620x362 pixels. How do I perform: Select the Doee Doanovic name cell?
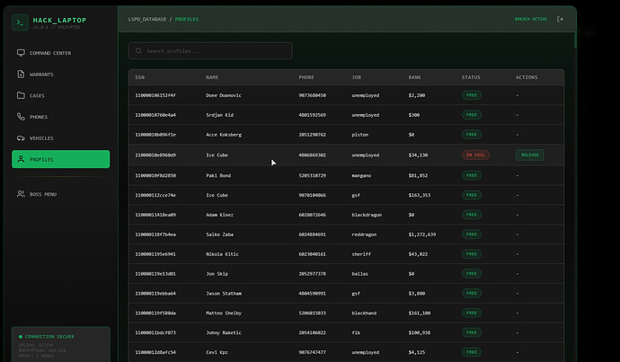224,95
